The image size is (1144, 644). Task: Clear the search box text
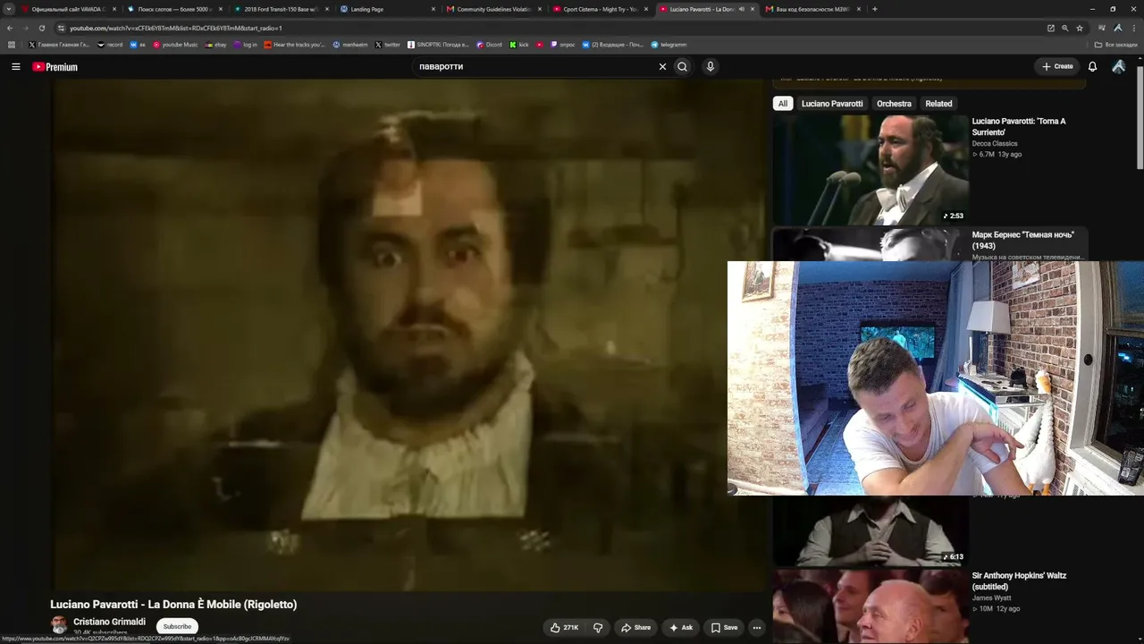click(x=662, y=66)
